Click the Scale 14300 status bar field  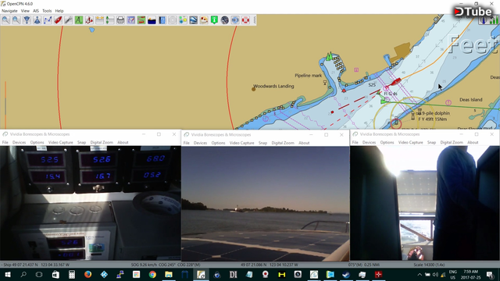click(429, 265)
